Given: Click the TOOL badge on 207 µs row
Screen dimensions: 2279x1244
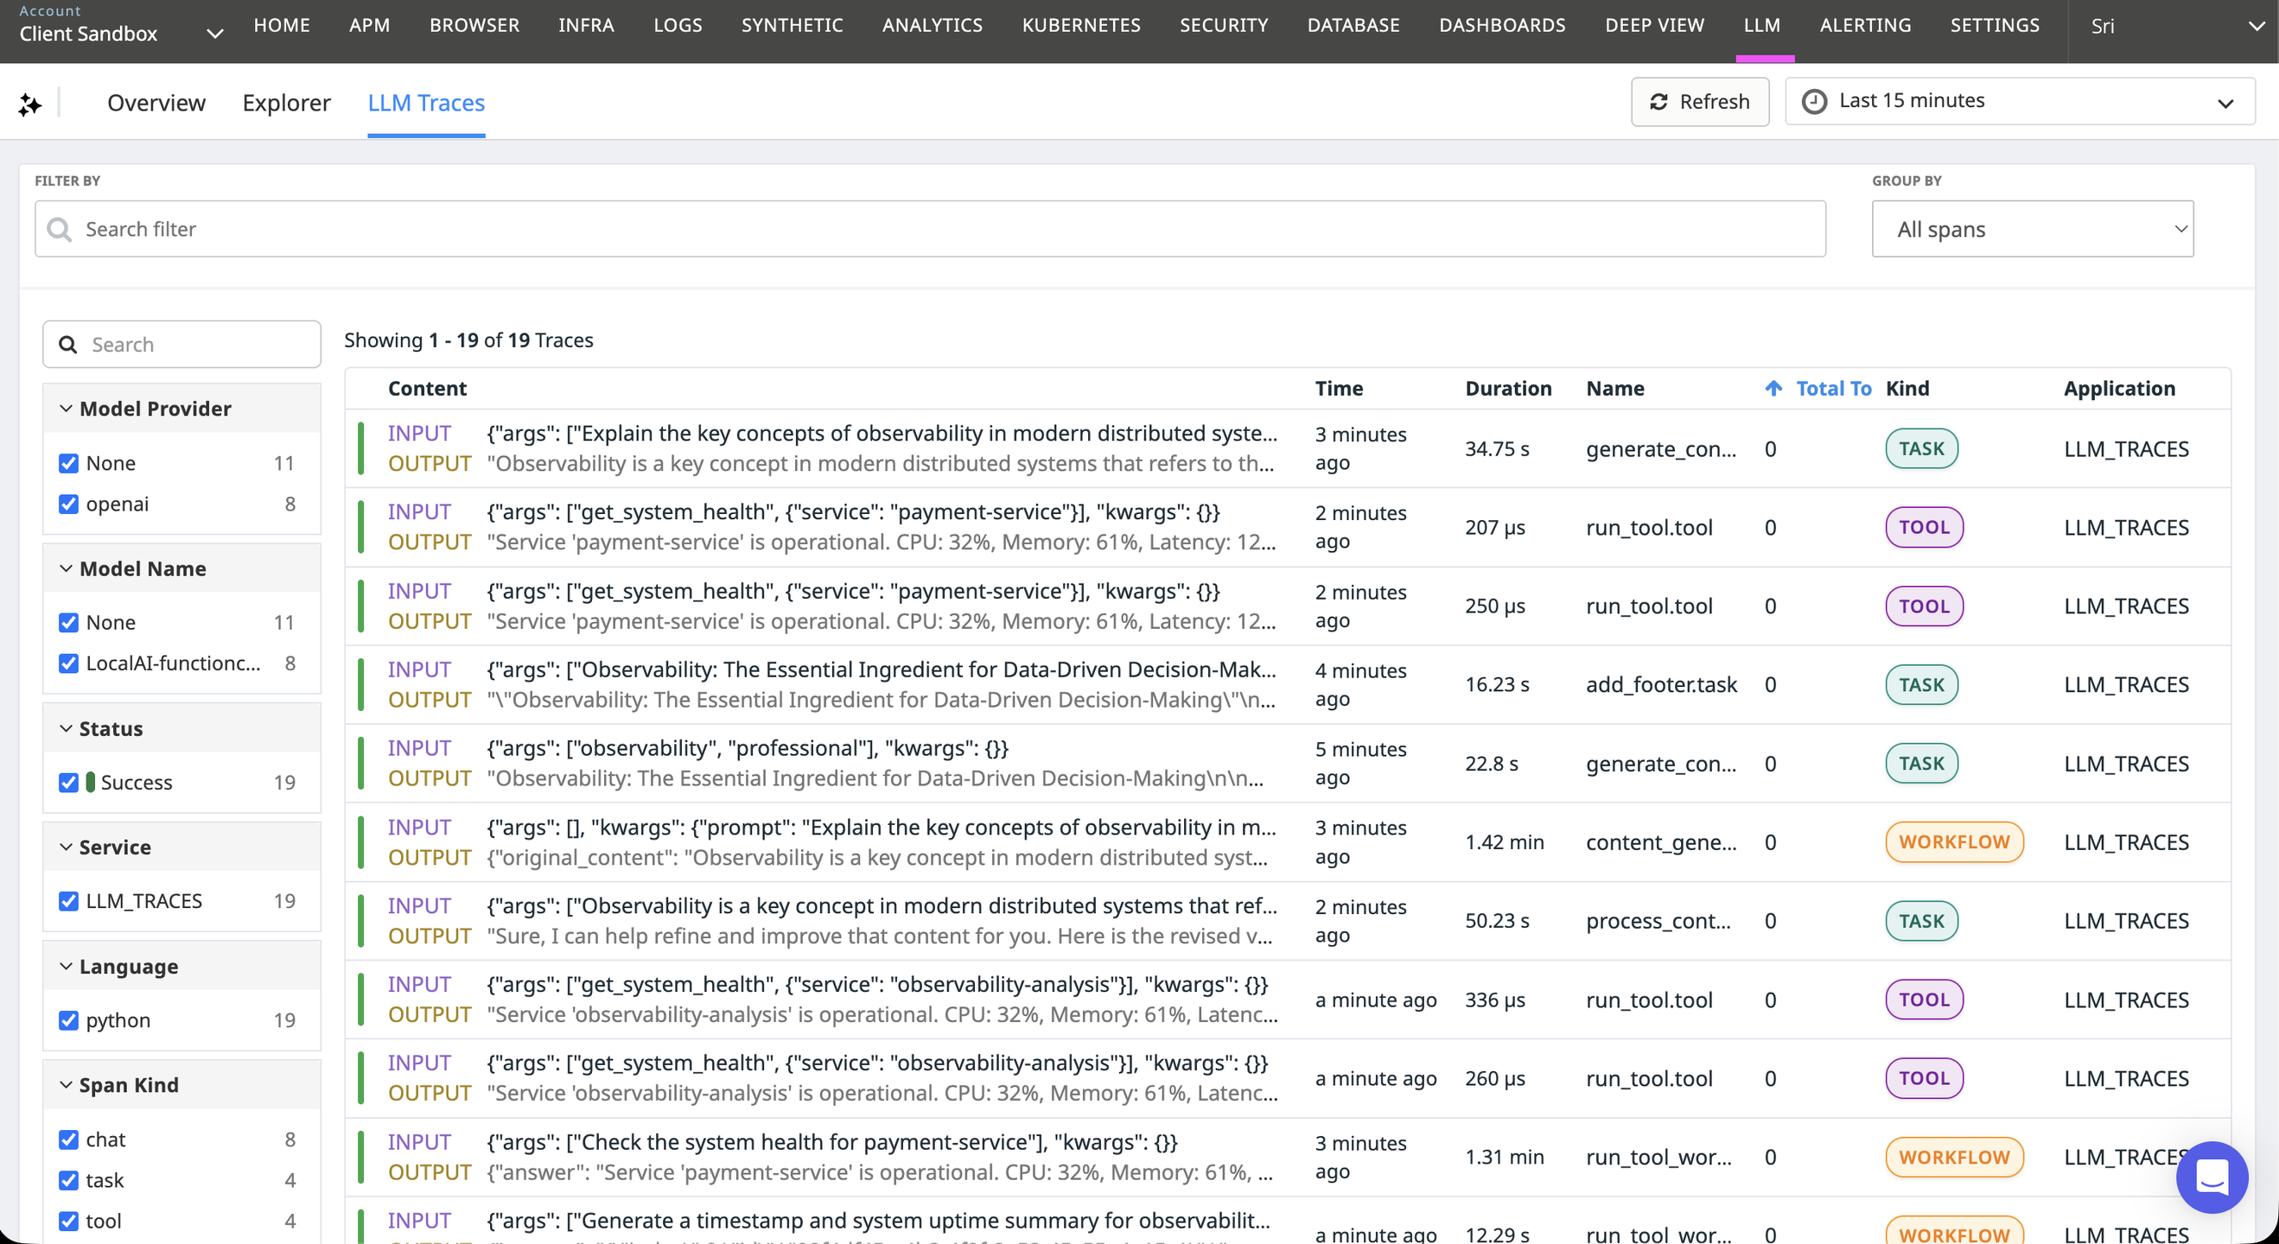Looking at the screenshot, I should 1925,528.
